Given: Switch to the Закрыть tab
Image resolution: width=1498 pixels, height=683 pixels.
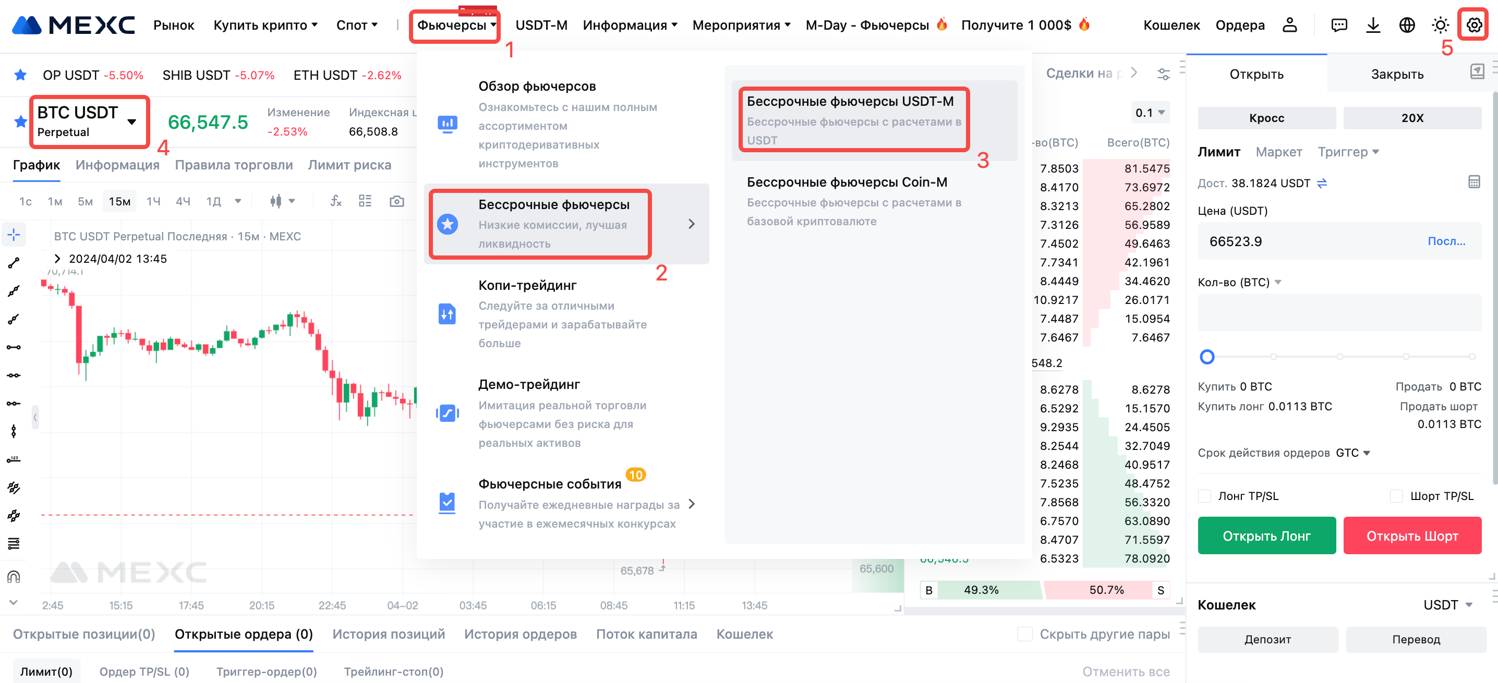Looking at the screenshot, I should click(x=1397, y=74).
